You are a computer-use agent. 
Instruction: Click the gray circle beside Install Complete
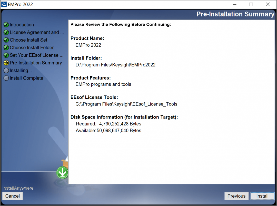point(6,78)
